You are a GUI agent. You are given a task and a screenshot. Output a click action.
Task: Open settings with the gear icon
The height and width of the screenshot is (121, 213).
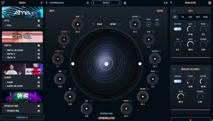tap(210, 3)
